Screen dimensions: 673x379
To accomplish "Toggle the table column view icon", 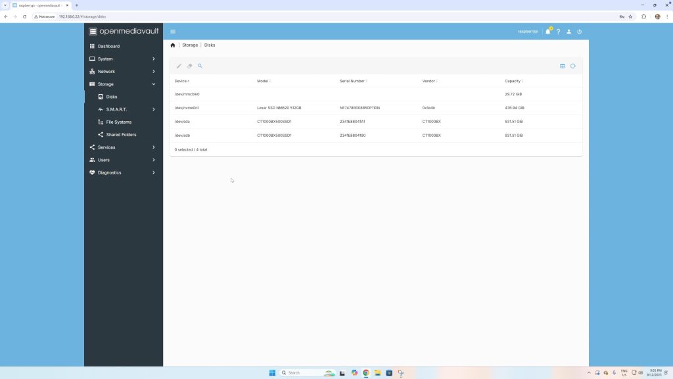I will (563, 66).
